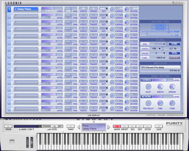Screen dimensions: 189x151
Task: Click the BPM 120.000 field
Action: [x=157, y=44]
